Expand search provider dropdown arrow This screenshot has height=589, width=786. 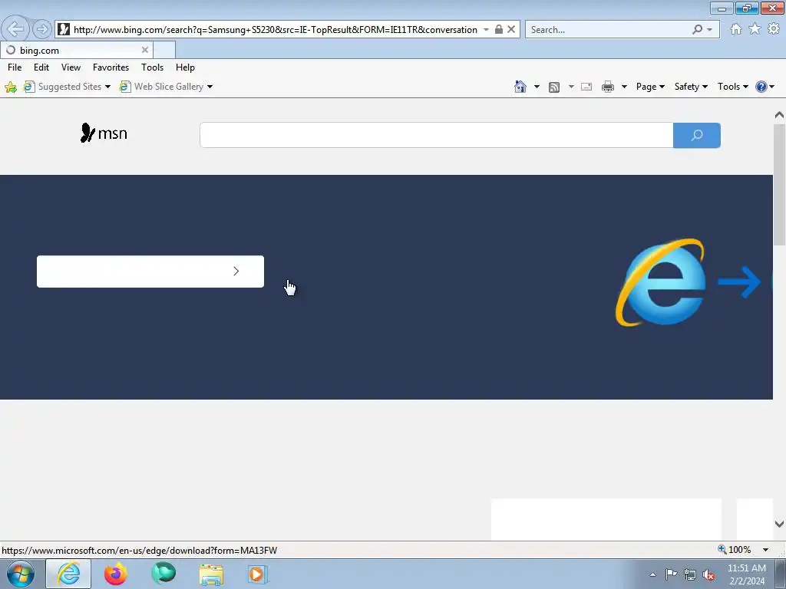tap(710, 30)
